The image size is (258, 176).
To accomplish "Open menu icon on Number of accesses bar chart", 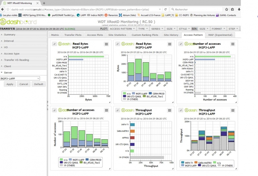I will click(233, 44).
